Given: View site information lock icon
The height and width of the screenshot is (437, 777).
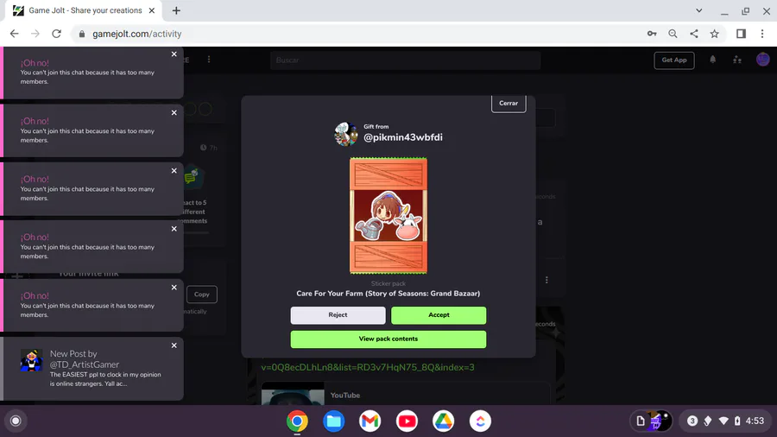Looking at the screenshot, I should tap(82, 34).
